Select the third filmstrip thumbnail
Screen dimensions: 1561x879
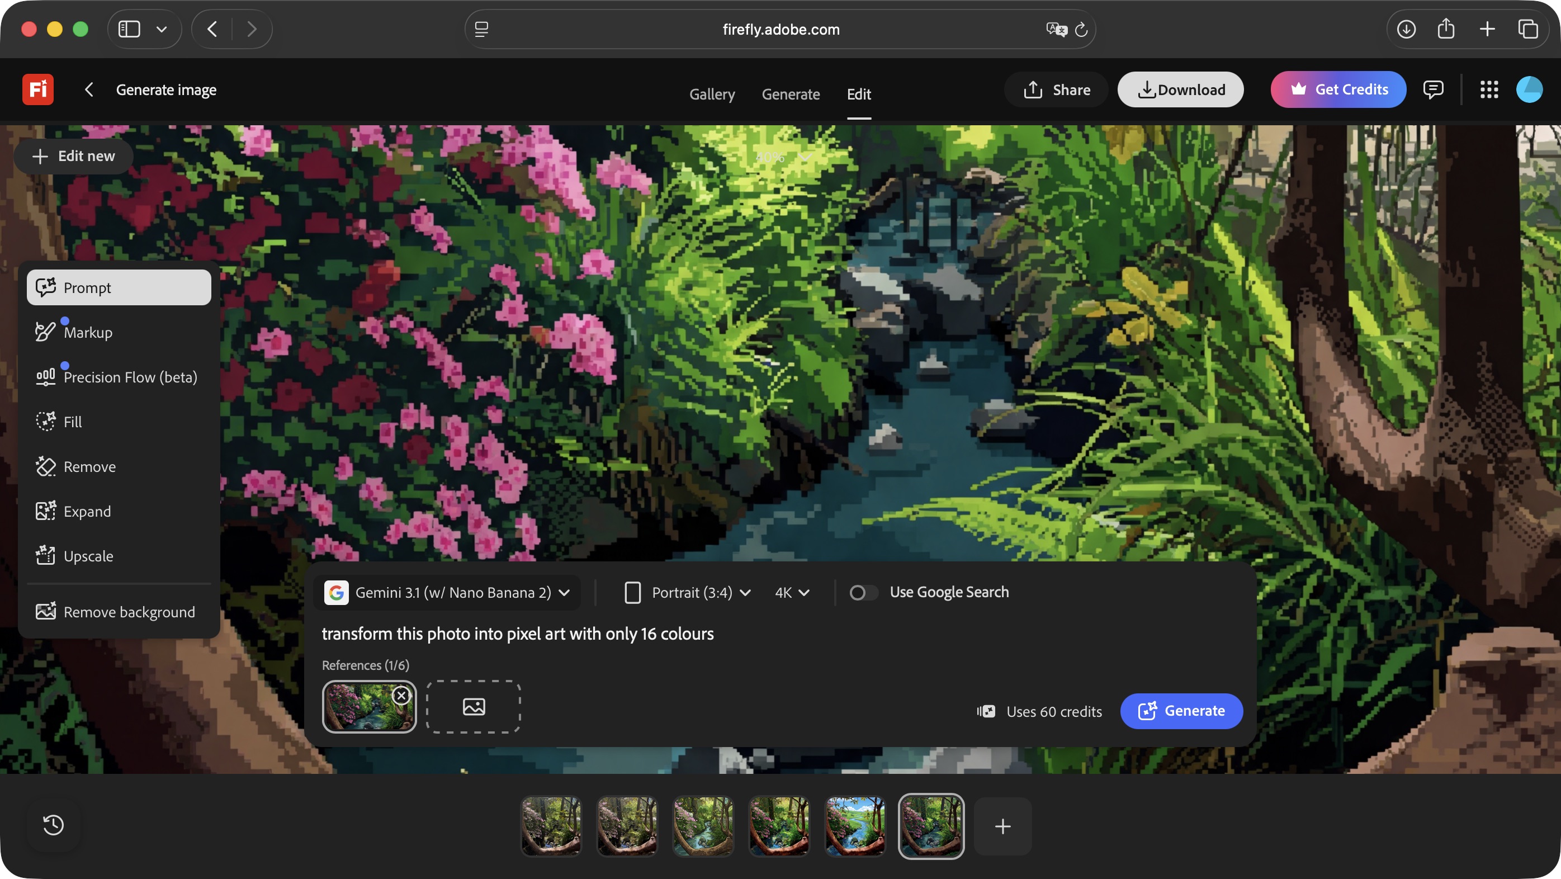click(703, 826)
